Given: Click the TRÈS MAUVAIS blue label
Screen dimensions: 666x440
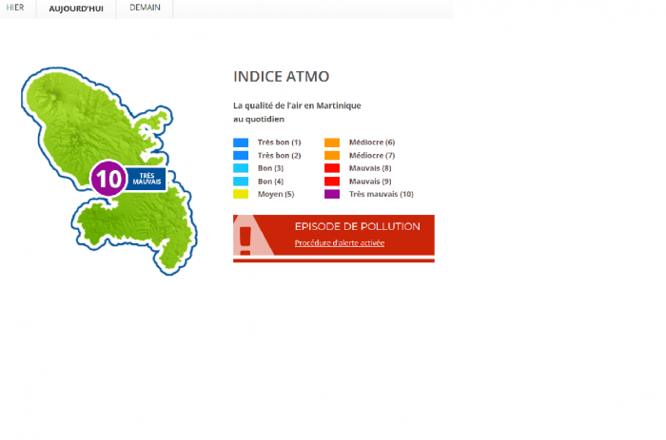Looking at the screenshot, I should 147,179.
